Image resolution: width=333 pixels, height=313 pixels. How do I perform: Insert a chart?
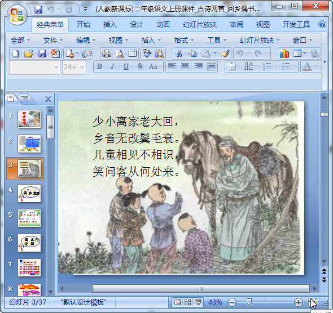coord(284,53)
